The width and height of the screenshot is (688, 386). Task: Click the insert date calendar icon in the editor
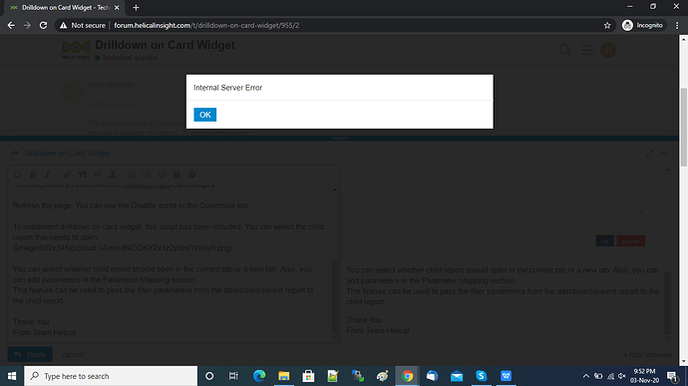pyautogui.click(x=176, y=175)
